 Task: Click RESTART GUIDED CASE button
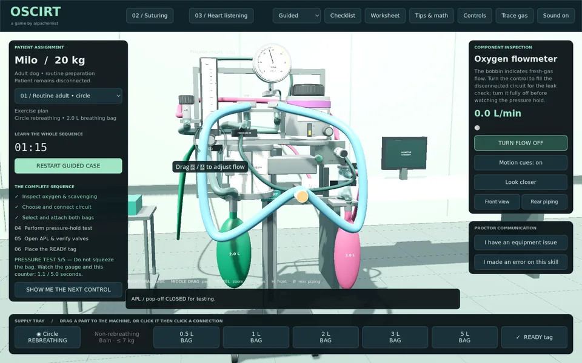tap(69, 166)
